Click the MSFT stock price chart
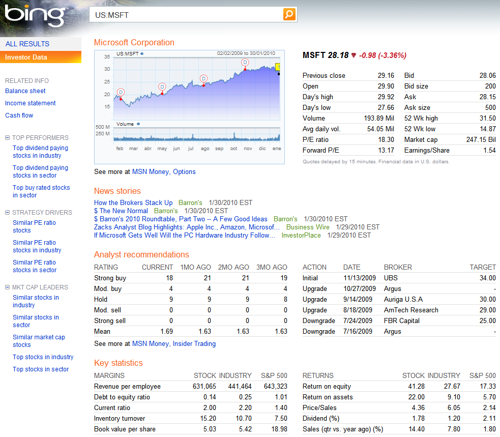 (x=197, y=89)
